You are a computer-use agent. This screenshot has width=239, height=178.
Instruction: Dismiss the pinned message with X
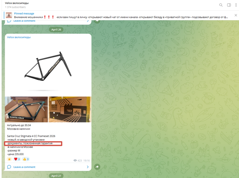(x=236, y=15)
